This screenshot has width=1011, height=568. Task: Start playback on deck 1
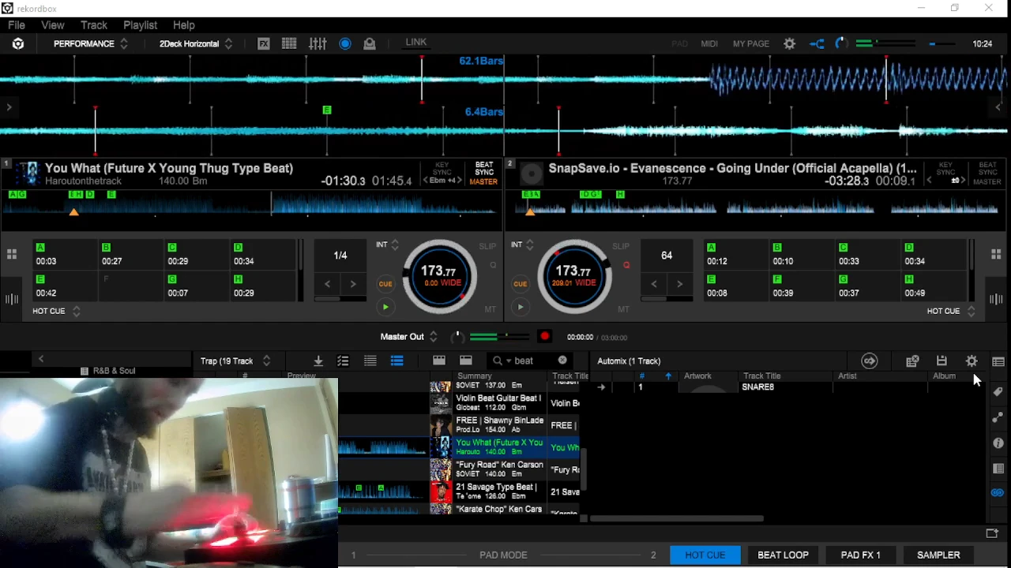pos(385,308)
